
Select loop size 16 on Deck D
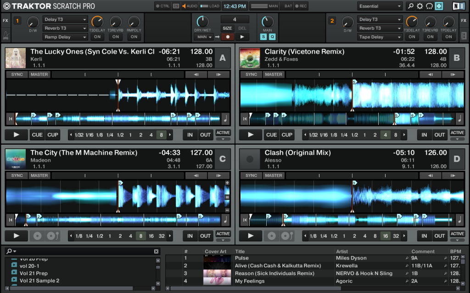385,236
